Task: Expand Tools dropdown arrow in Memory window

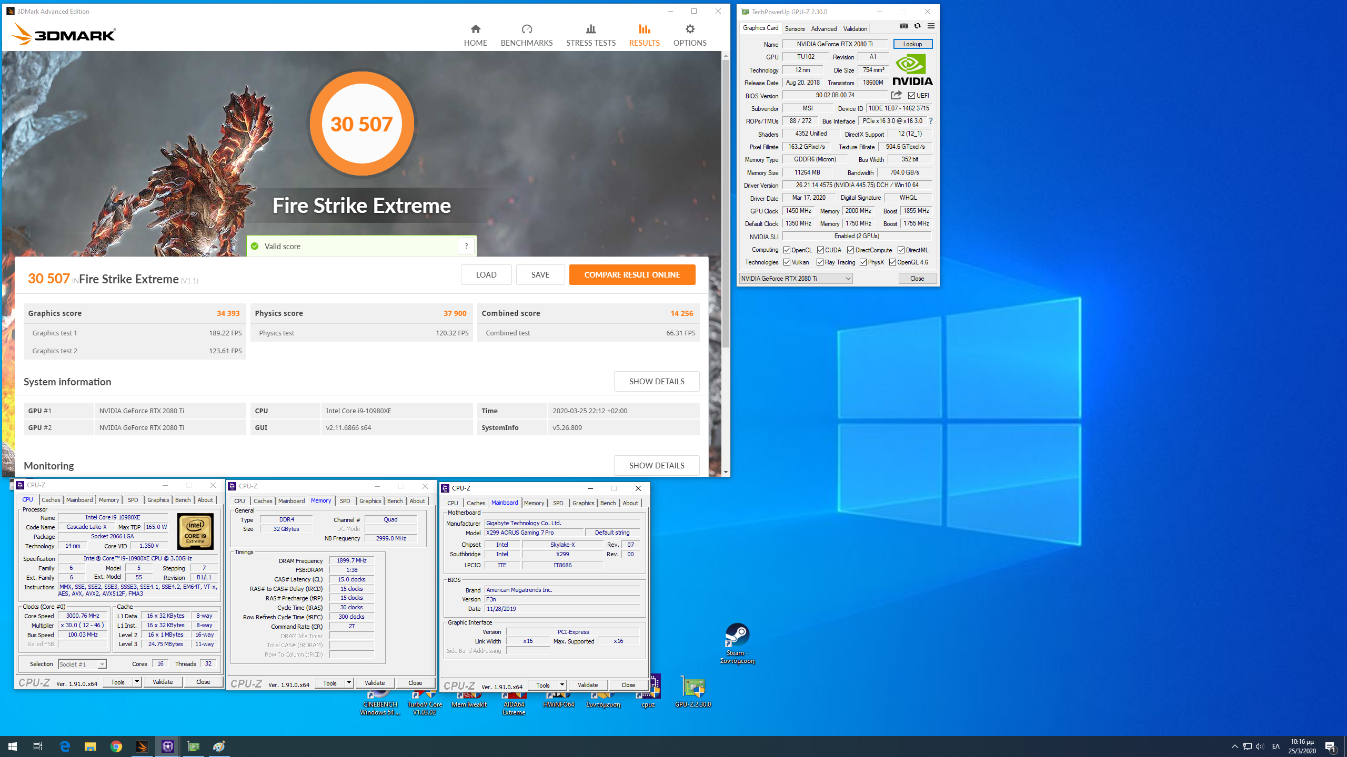Action: (x=349, y=683)
